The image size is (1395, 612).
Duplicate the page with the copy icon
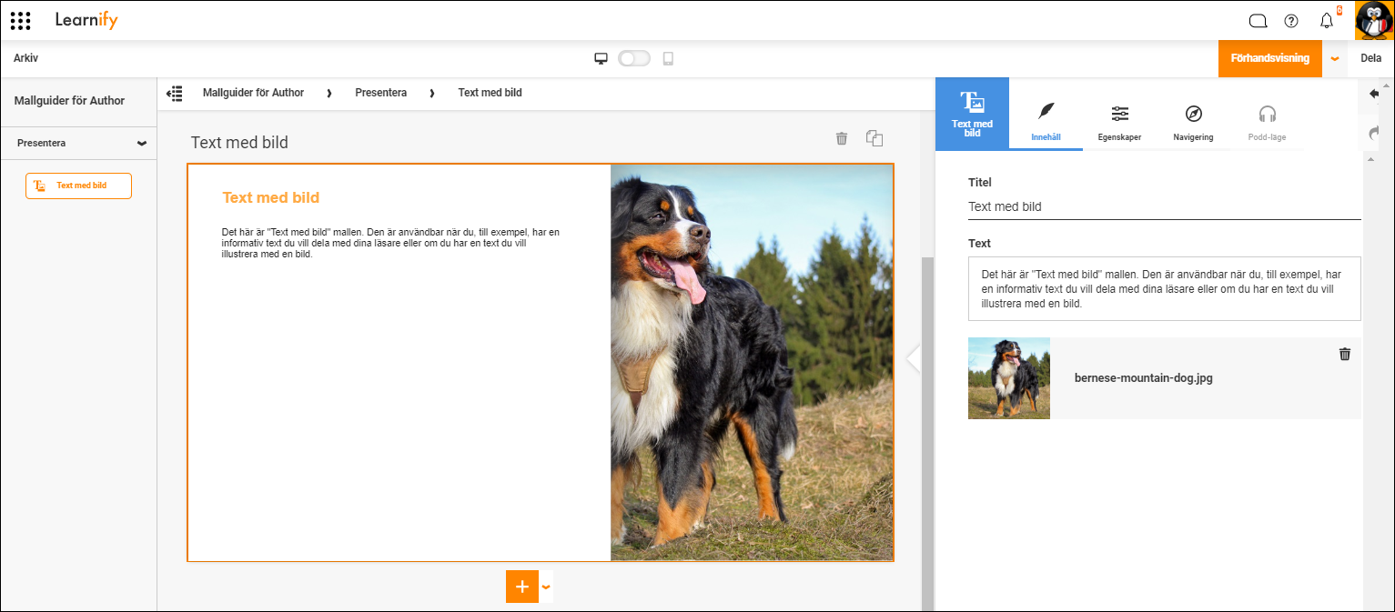pos(874,138)
